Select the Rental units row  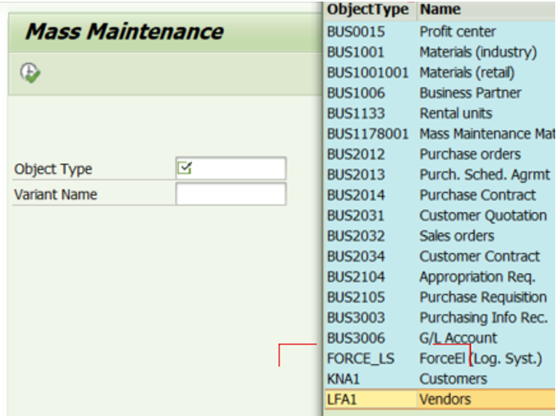(x=456, y=113)
